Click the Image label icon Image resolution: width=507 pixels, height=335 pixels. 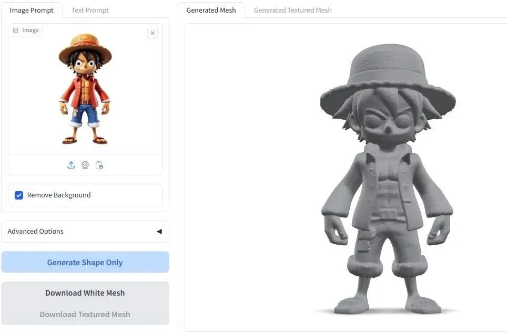click(16, 30)
